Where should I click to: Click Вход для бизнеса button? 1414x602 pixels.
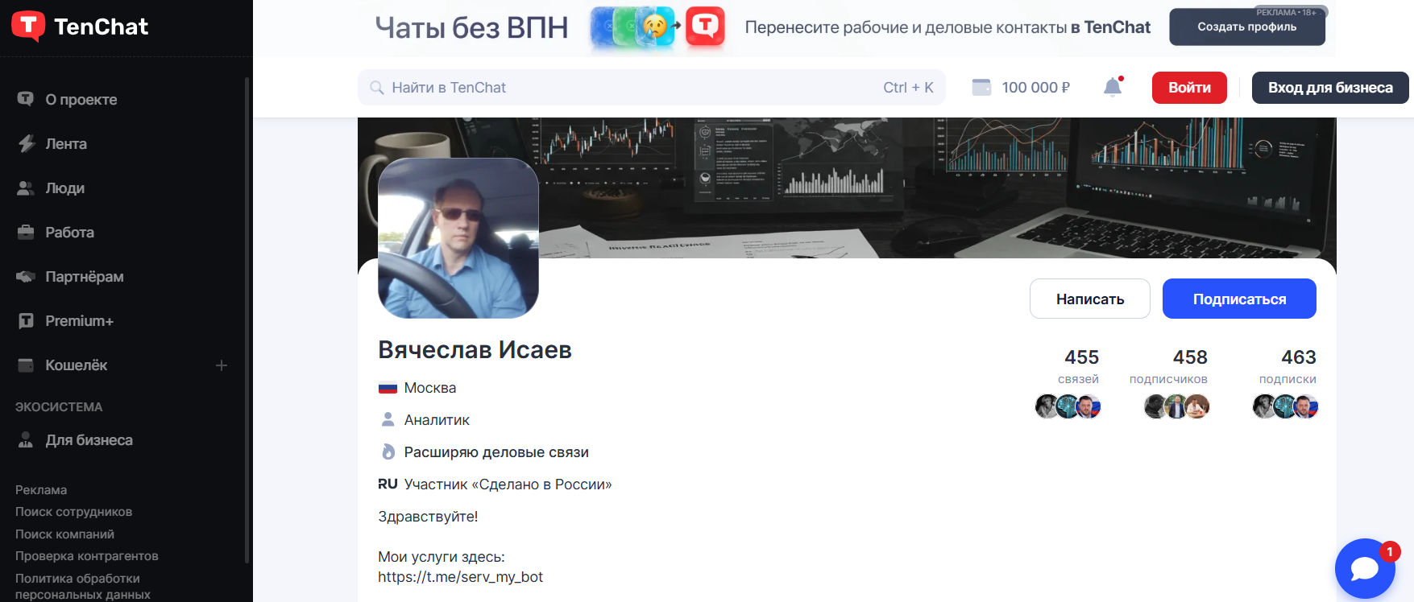point(1330,88)
